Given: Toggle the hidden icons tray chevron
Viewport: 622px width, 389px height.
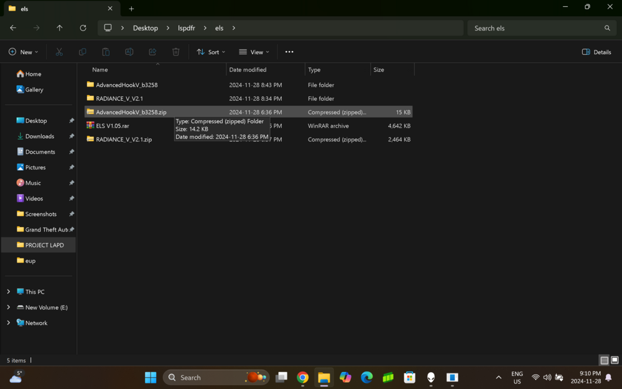Looking at the screenshot, I should pos(498,377).
